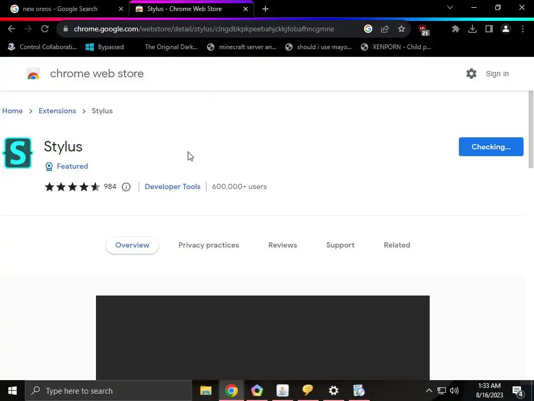Viewport: 534px width, 401px height.
Task: Click the Chrome Web Store logo
Action: pos(33,74)
